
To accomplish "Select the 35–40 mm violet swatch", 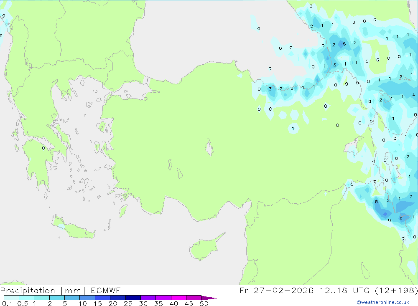I will tap(163, 298).
